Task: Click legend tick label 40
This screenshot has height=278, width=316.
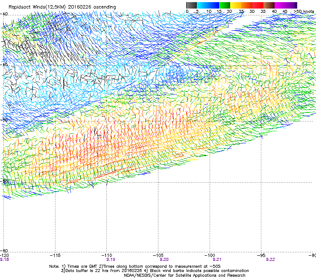Action: coord(274,12)
